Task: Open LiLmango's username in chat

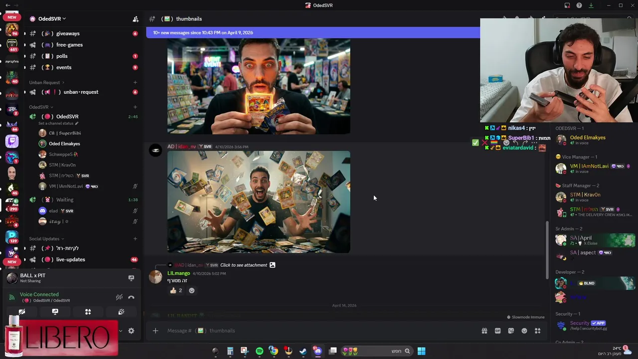Action: click(x=178, y=273)
